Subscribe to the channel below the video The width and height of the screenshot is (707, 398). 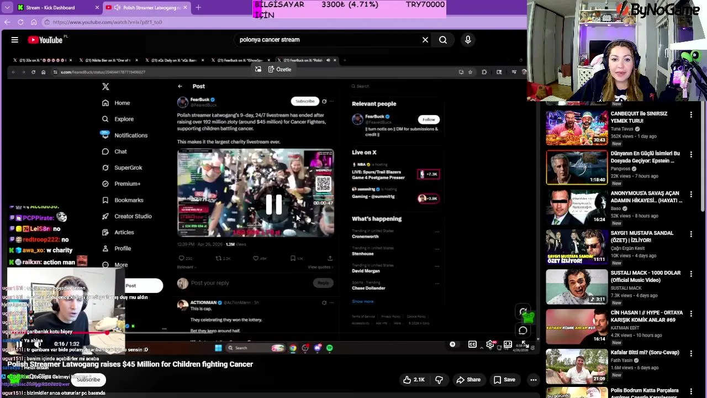coord(88,380)
